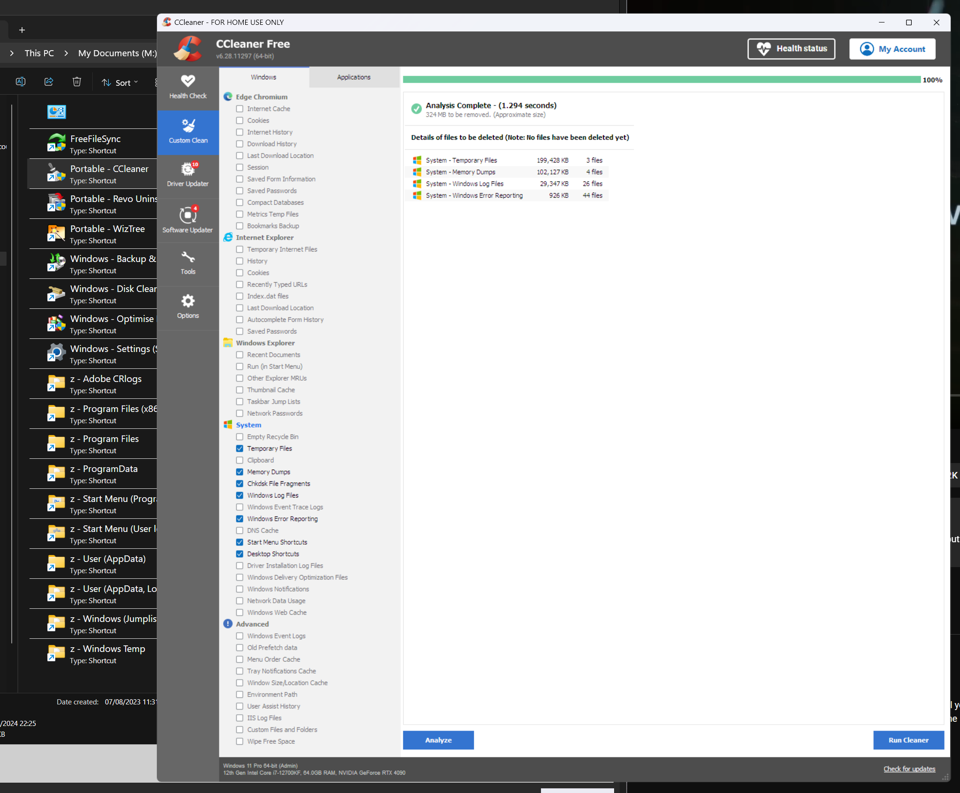Viewport: 960px width, 793px height.
Task: Switch to the Applications tab
Action: point(353,77)
